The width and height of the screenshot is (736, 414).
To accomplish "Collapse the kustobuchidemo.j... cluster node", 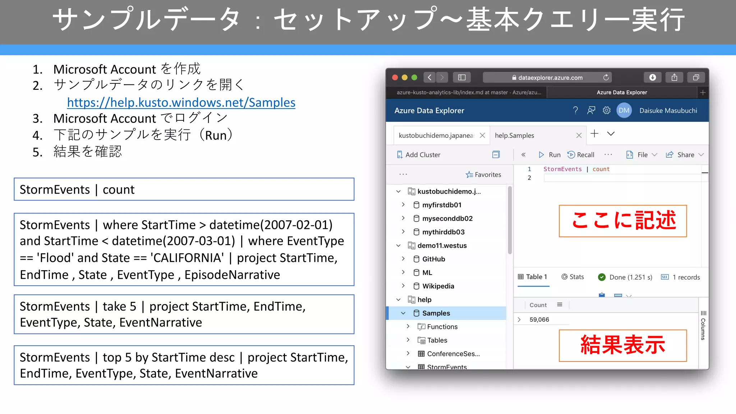I will 398,192.
